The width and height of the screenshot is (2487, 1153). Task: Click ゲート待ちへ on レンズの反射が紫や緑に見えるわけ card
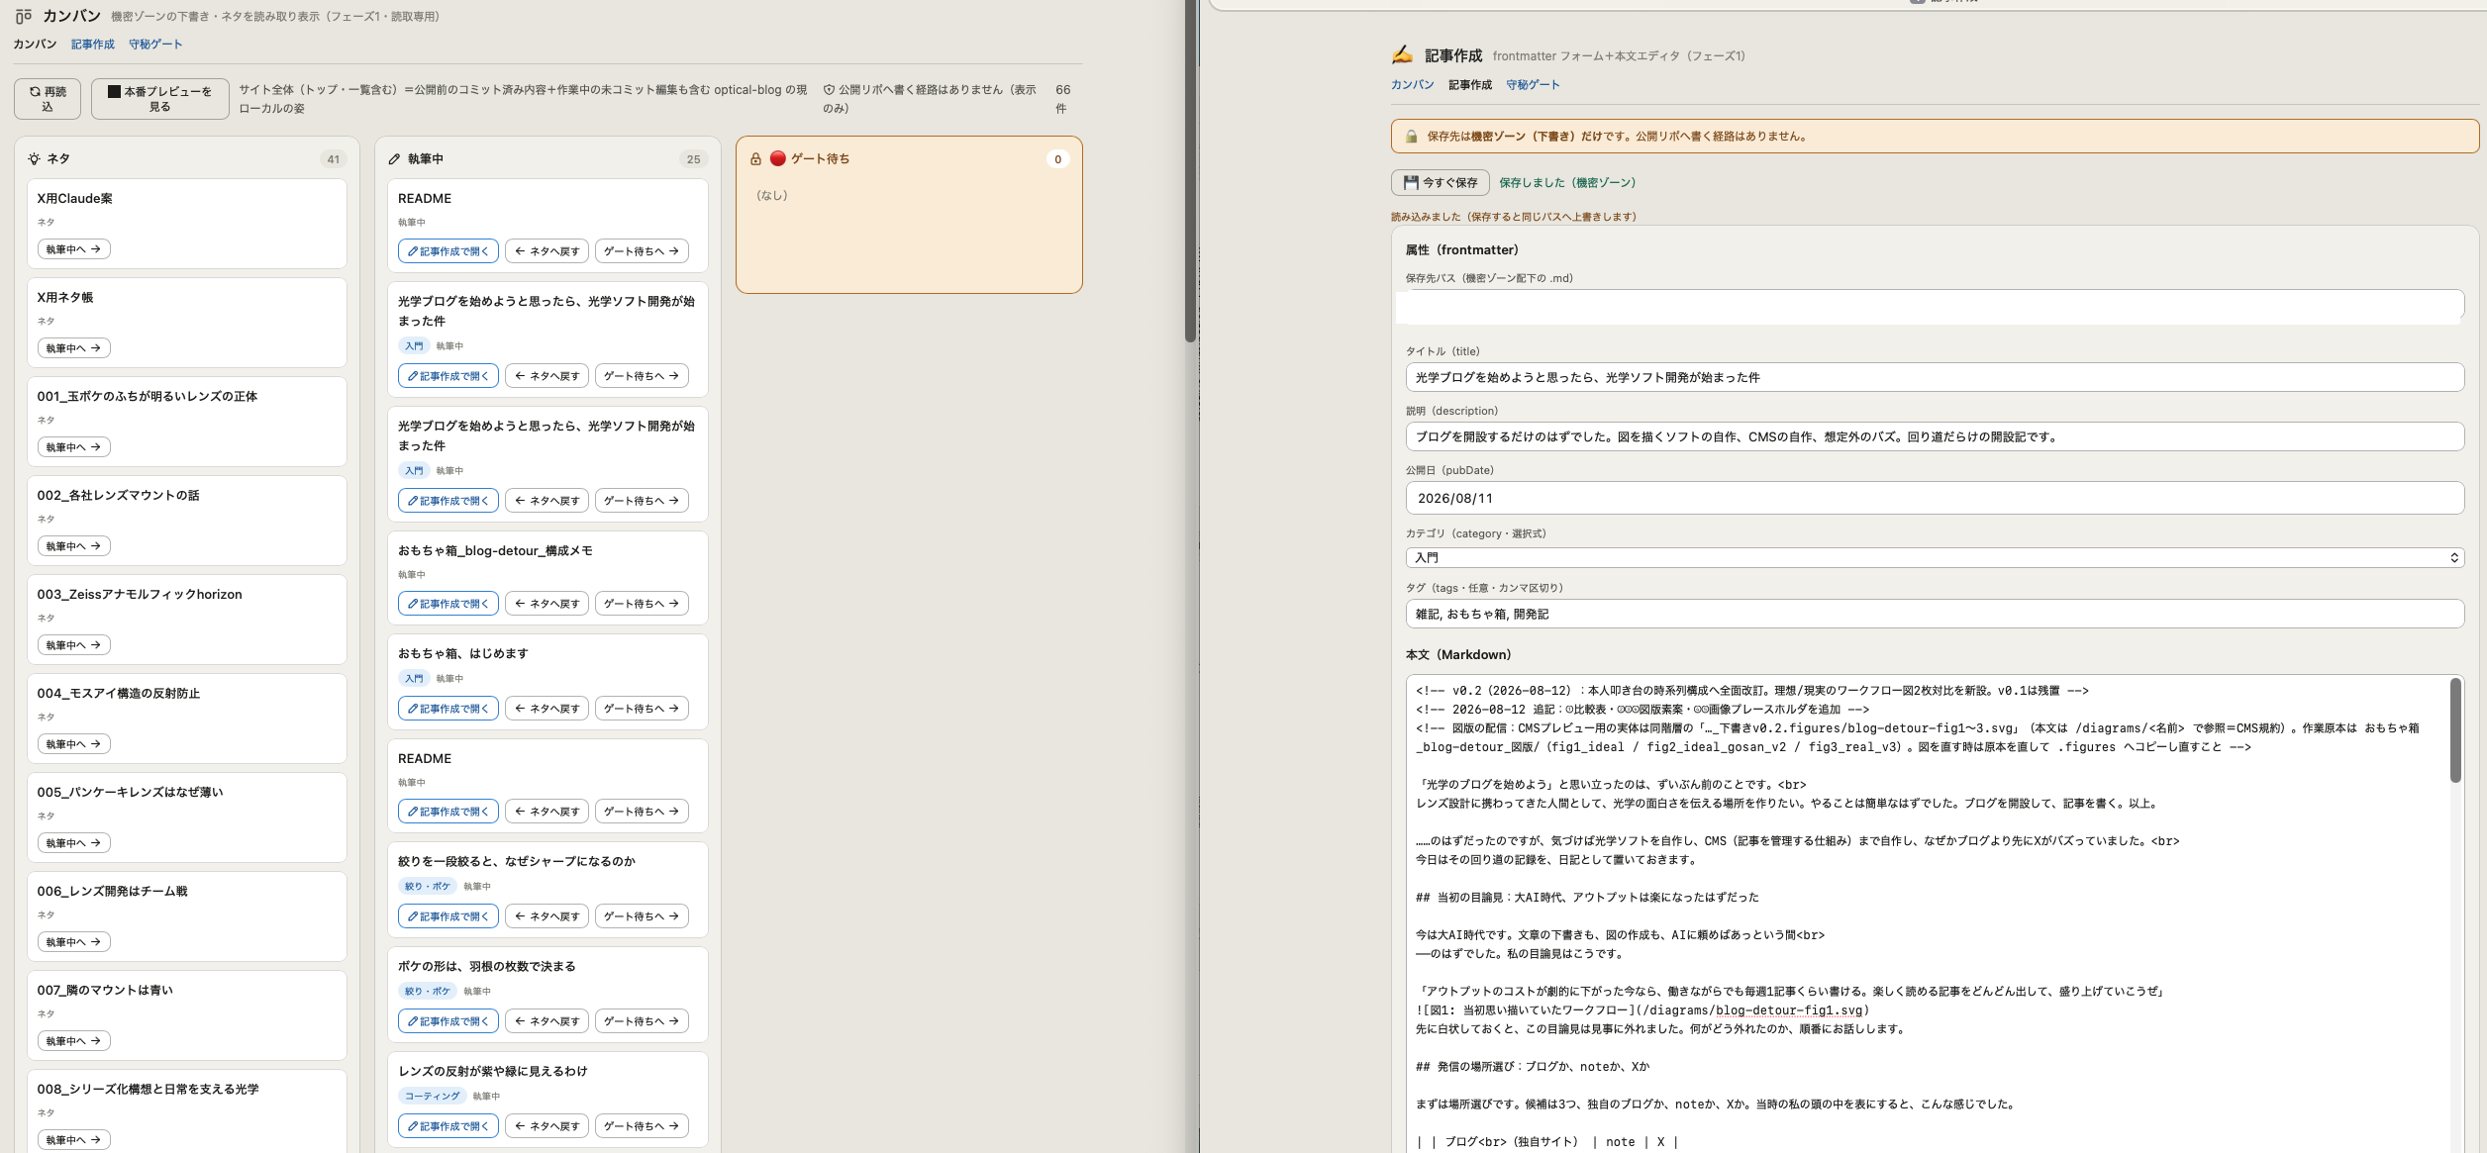click(642, 1126)
